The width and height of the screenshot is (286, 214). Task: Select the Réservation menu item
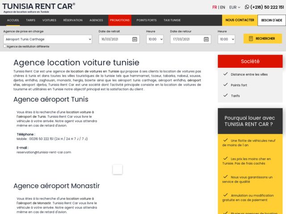click(73, 20)
